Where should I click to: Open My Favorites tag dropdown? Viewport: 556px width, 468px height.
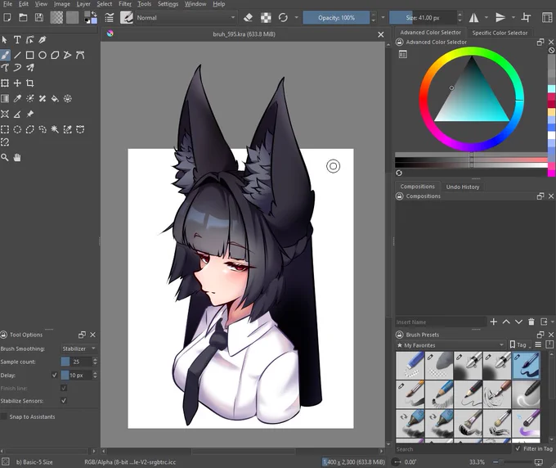click(451, 345)
